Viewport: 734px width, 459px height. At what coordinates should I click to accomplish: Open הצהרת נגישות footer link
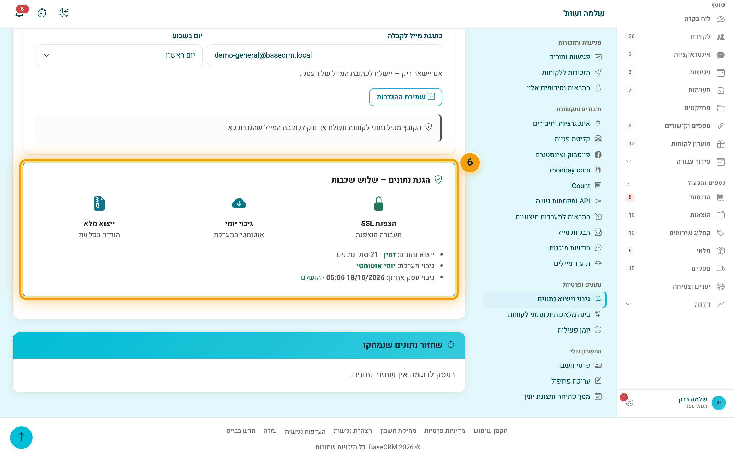click(352, 431)
